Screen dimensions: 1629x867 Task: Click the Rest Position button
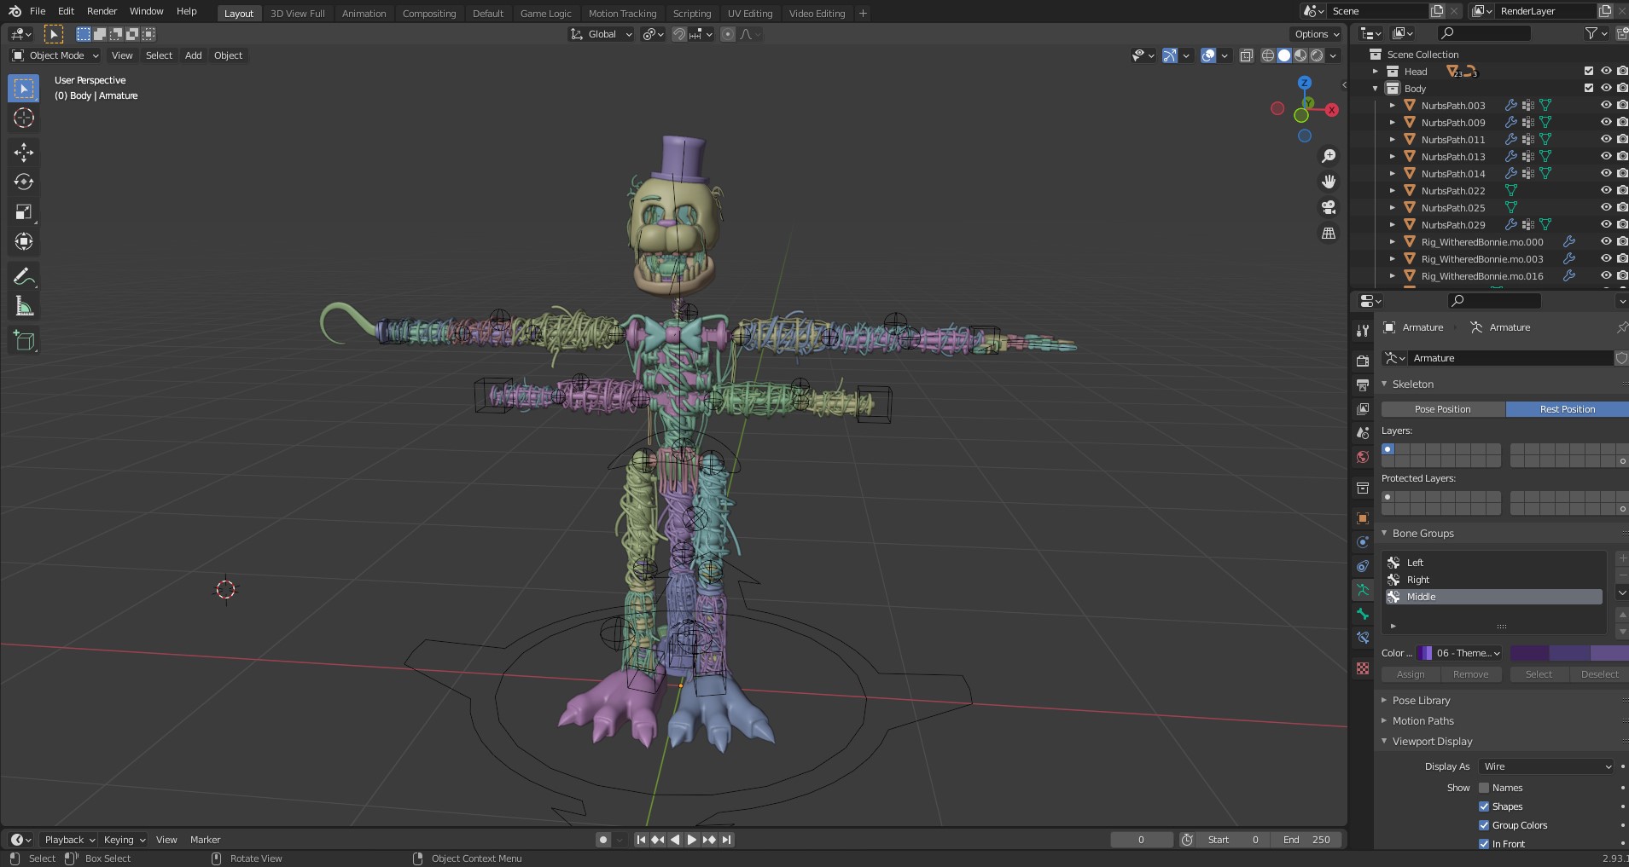coord(1567,409)
